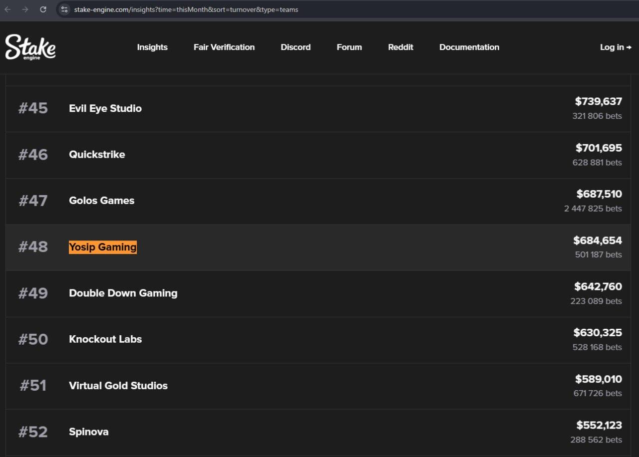Click the Log in button

[616, 47]
